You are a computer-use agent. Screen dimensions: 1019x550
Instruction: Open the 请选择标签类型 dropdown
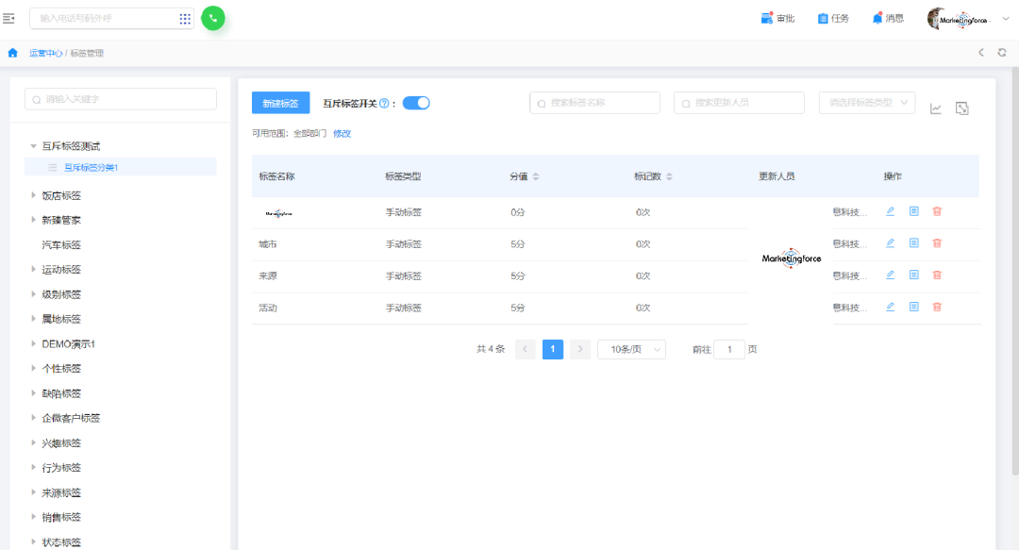866,103
